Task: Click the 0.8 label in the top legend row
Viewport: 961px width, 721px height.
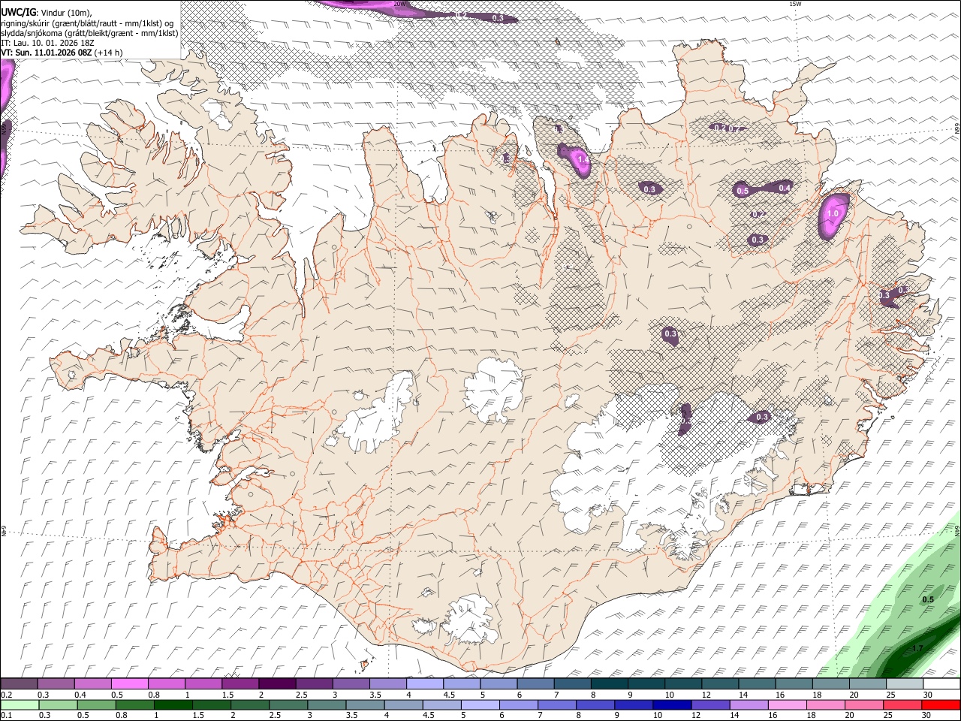Action: click(x=153, y=695)
